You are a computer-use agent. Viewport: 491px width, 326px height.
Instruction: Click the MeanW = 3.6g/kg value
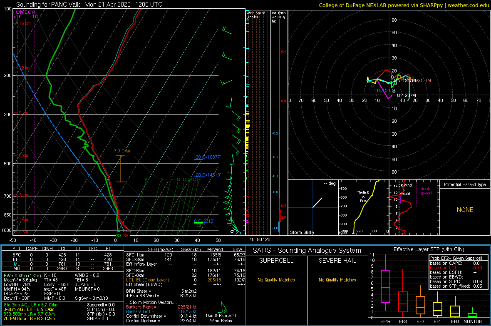coord(20,280)
